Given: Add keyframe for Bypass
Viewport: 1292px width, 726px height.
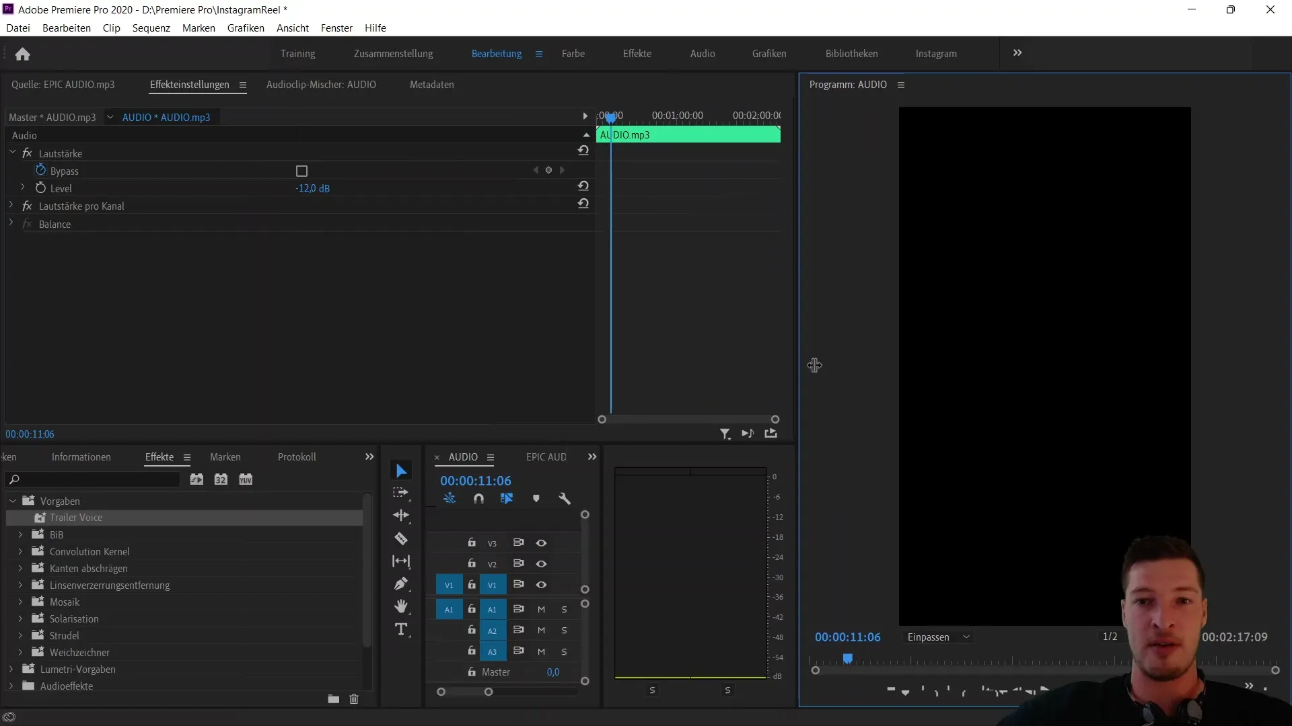Looking at the screenshot, I should coord(548,170).
